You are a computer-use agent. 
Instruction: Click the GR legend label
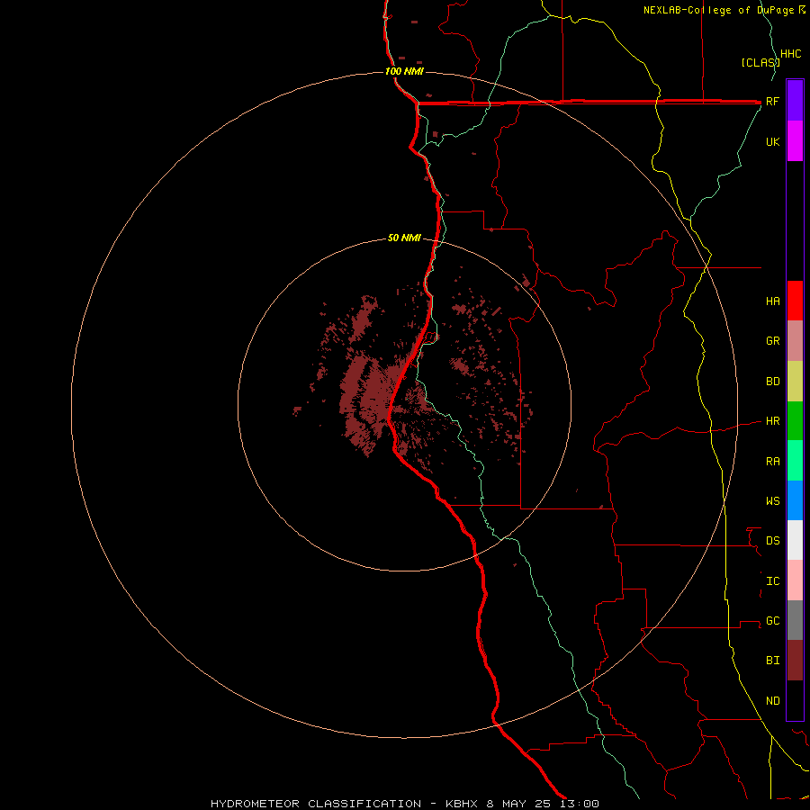773,341
